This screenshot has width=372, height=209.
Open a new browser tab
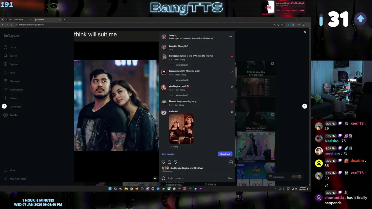64,19
